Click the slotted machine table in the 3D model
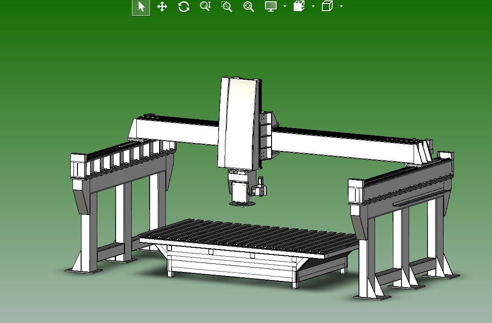 coord(248,238)
